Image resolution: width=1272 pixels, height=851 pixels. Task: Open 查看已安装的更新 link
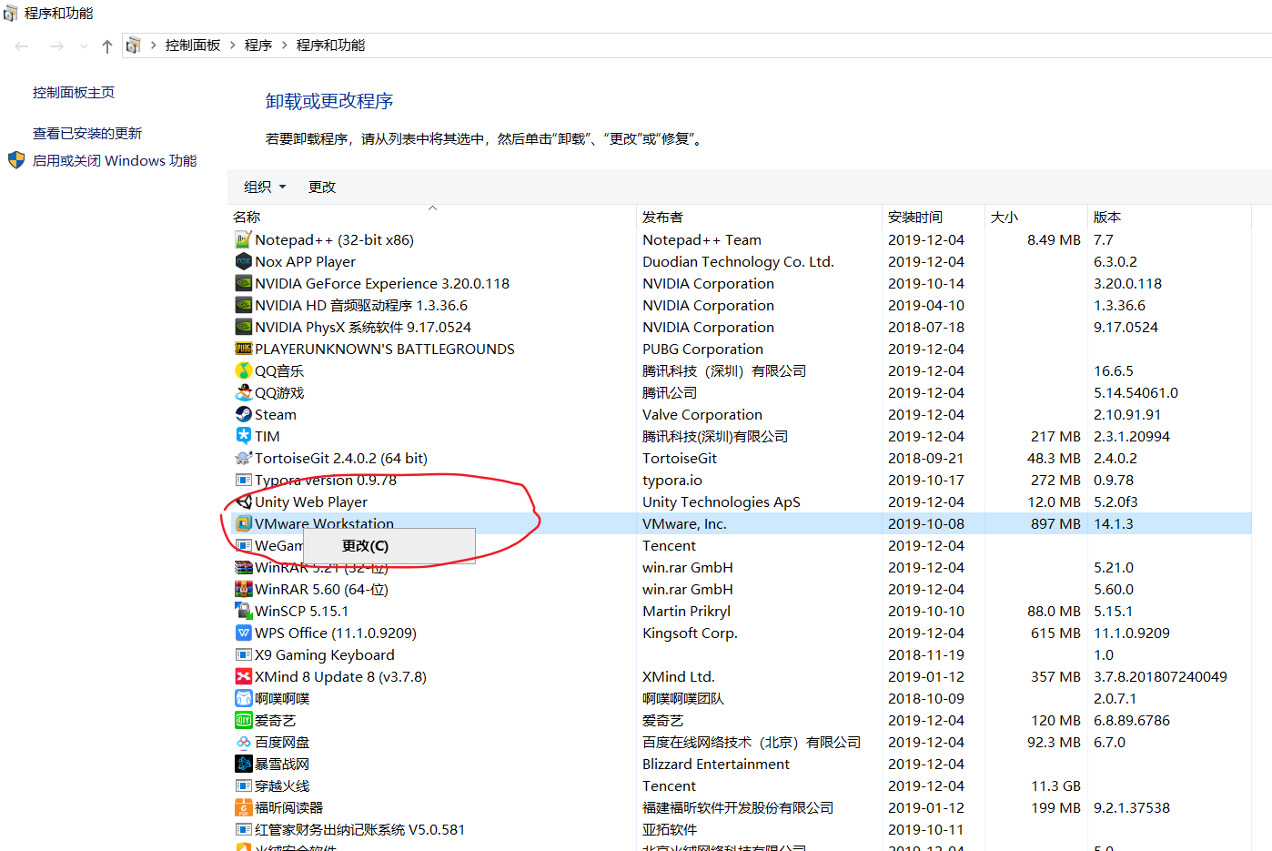[x=86, y=132]
